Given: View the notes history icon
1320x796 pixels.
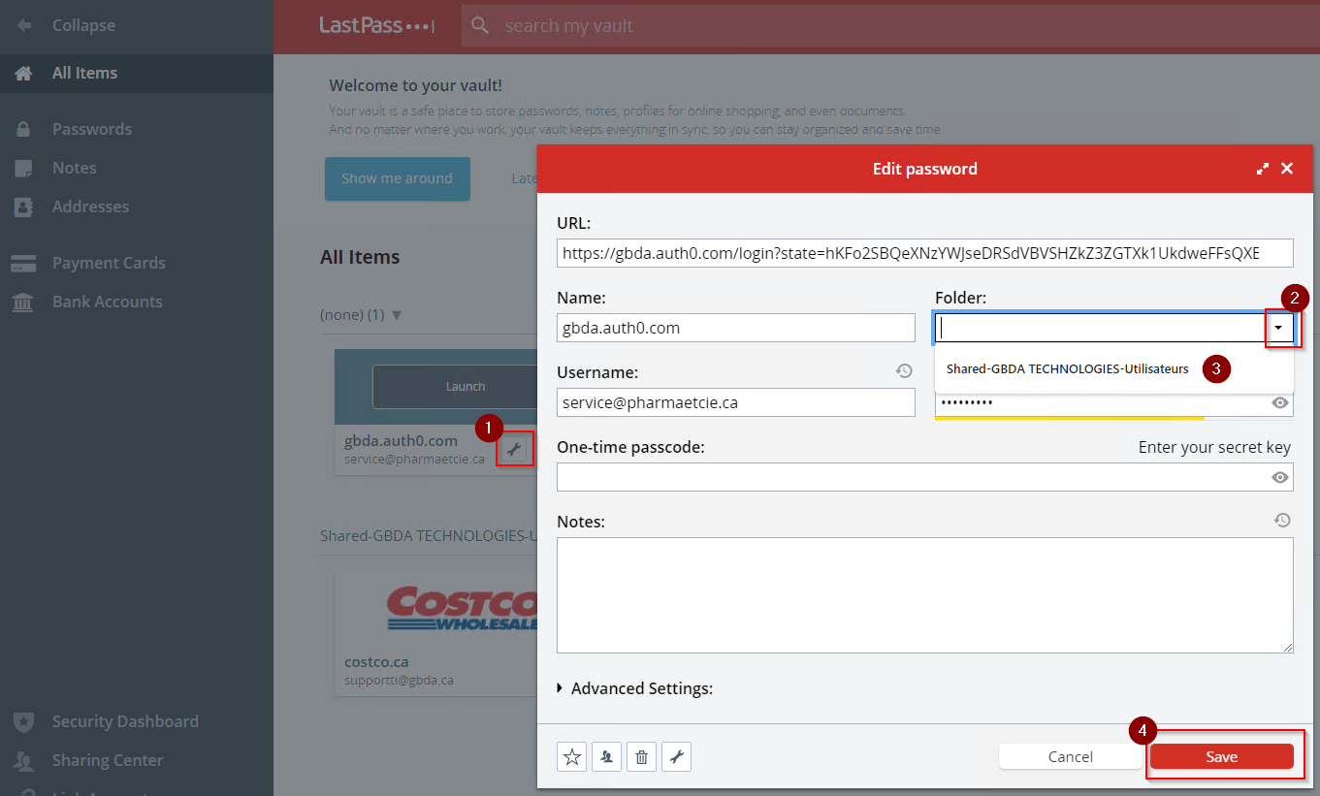Looking at the screenshot, I should point(1282,521).
